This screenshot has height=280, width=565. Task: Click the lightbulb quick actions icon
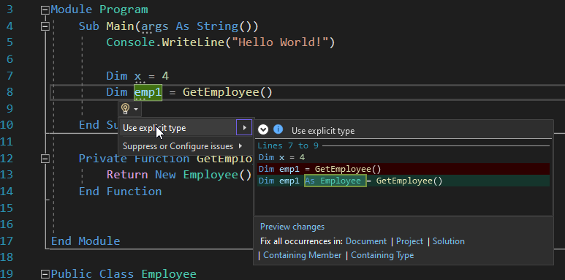coord(126,108)
